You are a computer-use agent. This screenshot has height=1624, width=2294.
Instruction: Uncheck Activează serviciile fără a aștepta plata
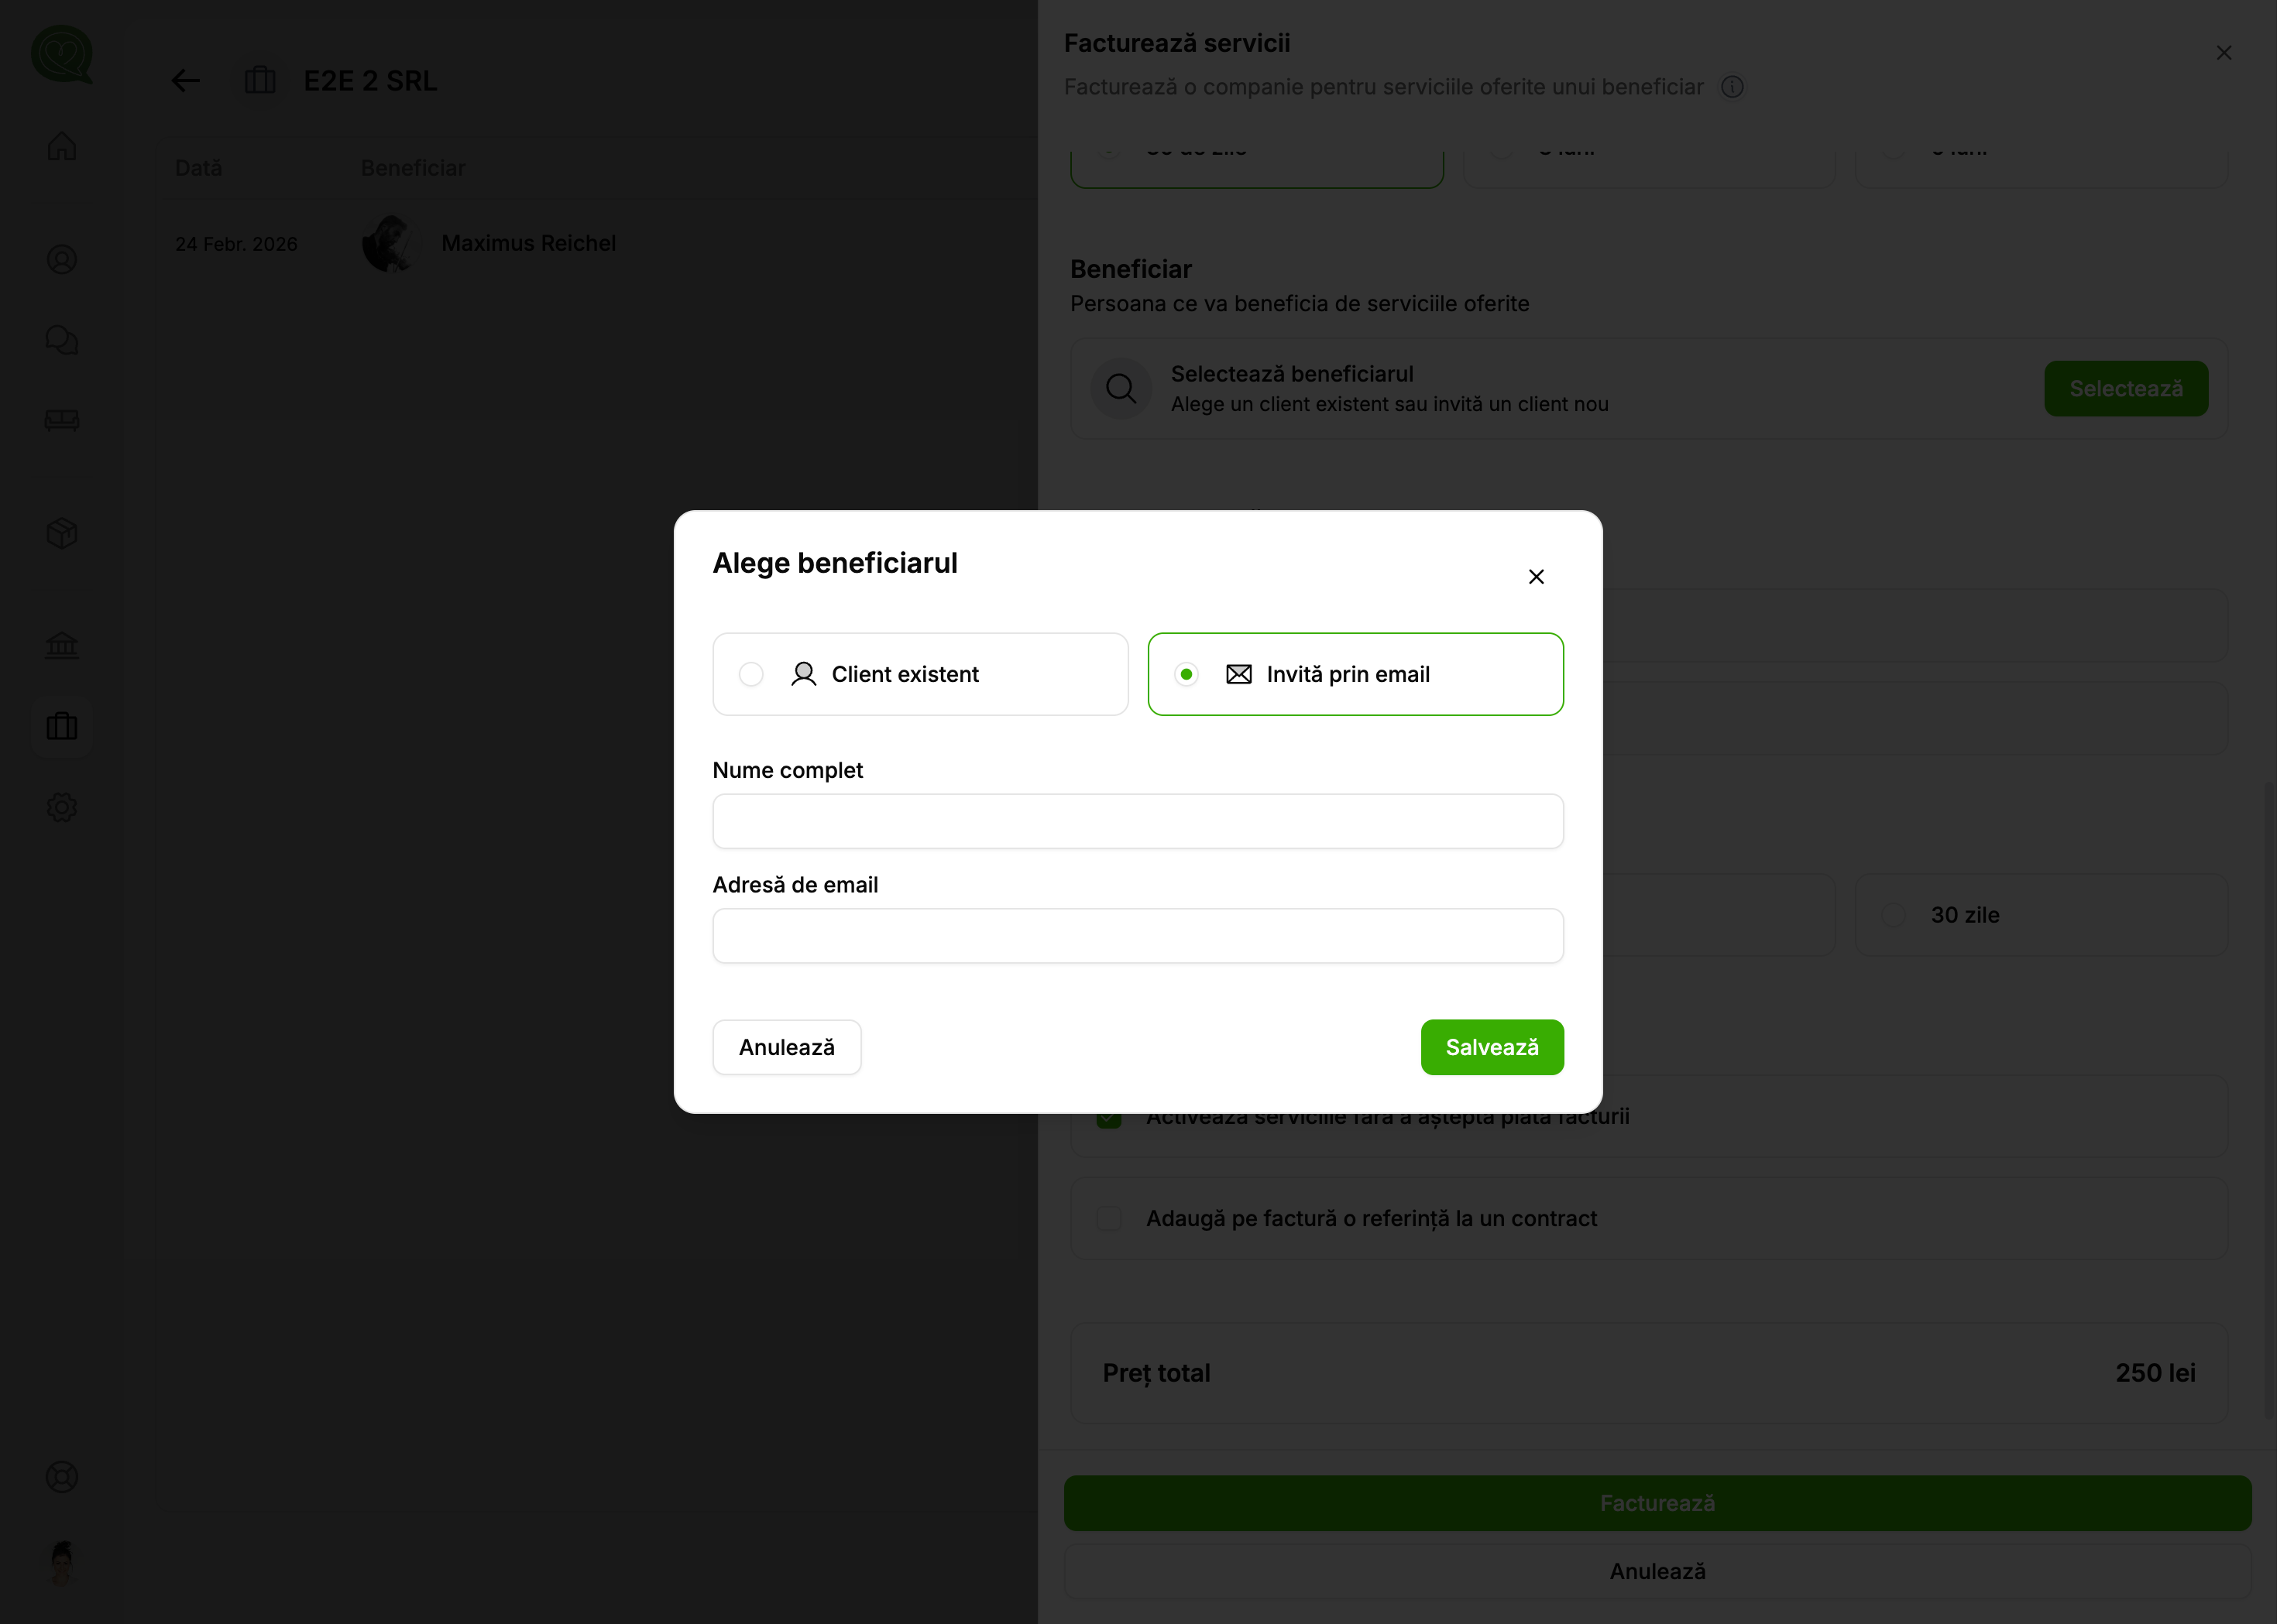coord(1108,1116)
